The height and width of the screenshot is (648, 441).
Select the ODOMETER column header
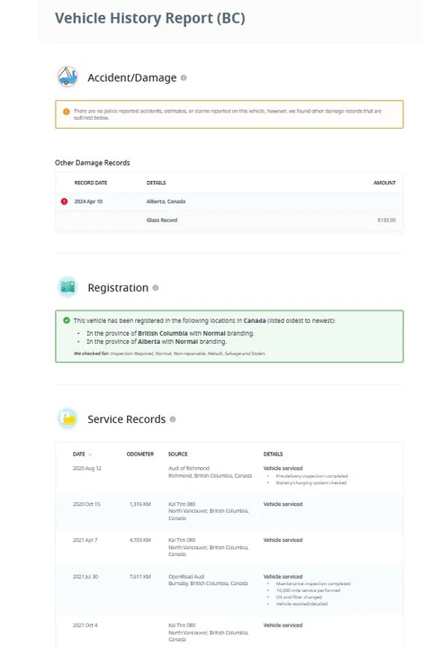[140, 454]
